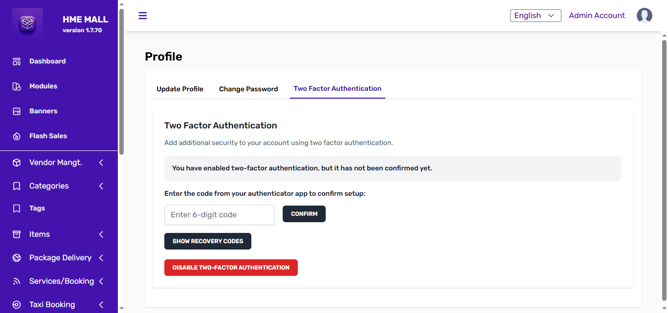Click the Flash Sales flame icon

(17, 136)
